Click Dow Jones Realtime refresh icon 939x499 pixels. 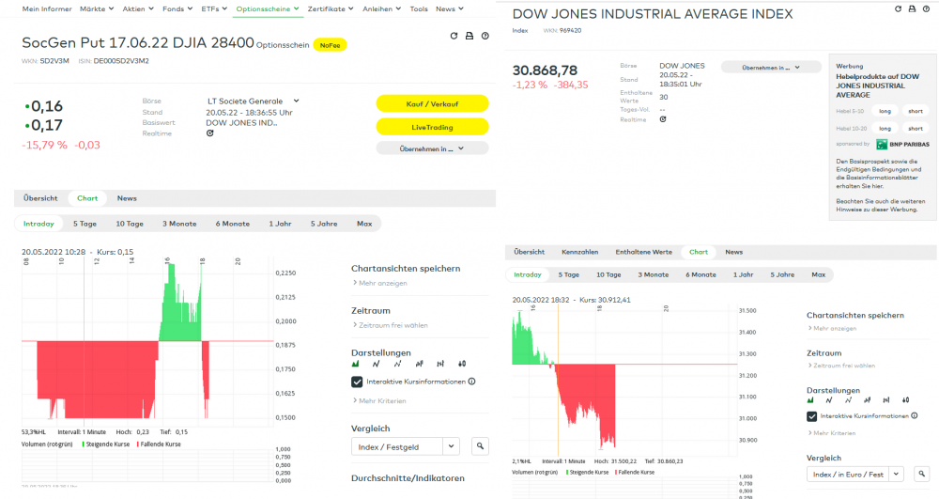point(663,119)
